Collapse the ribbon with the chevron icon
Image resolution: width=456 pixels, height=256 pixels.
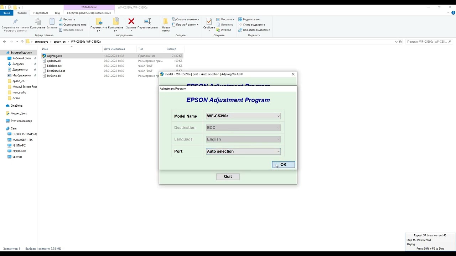pos(449,13)
